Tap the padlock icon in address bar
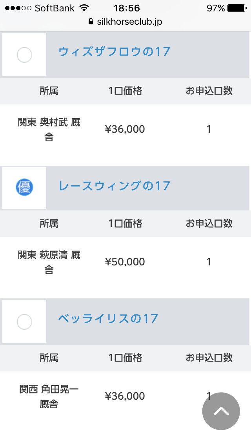Image resolution: width=251 pixels, height=446 pixels. coord(91,22)
